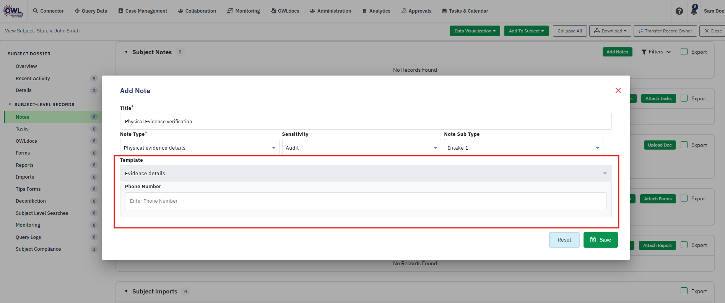Click the OWL Intelligence Platform logo
This screenshot has width=725, height=303.
pyautogui.click(x=13, y=11)
